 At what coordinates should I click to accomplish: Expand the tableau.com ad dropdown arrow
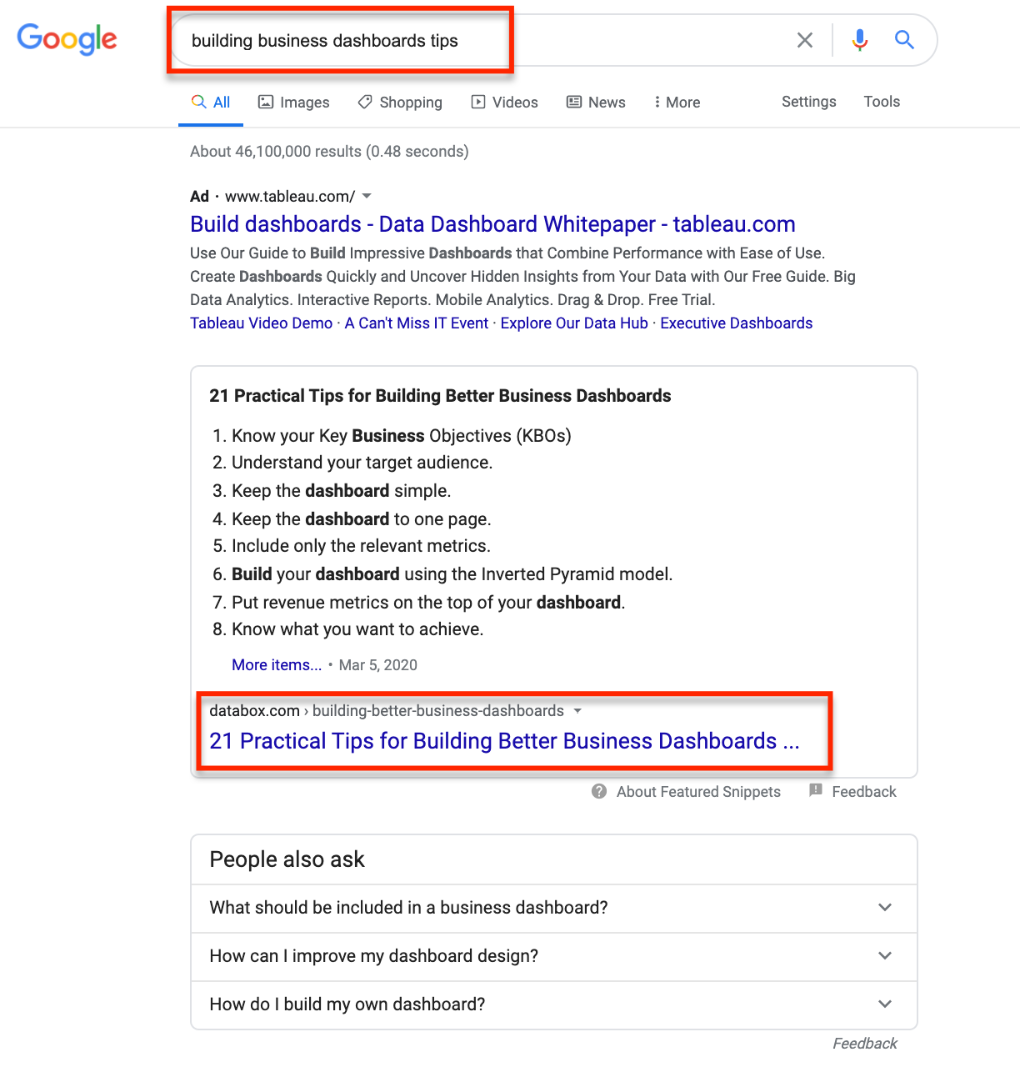pos(367,196)
